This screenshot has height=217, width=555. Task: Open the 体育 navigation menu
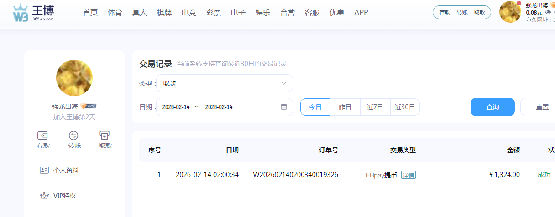click(115, 13)
